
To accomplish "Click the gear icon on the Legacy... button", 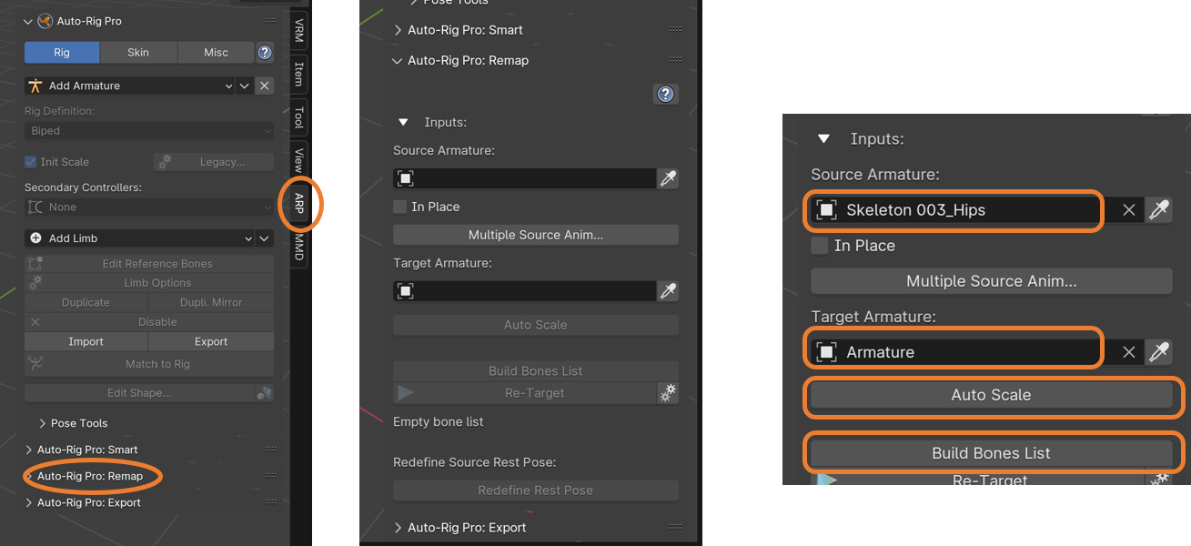I will 165,162.
